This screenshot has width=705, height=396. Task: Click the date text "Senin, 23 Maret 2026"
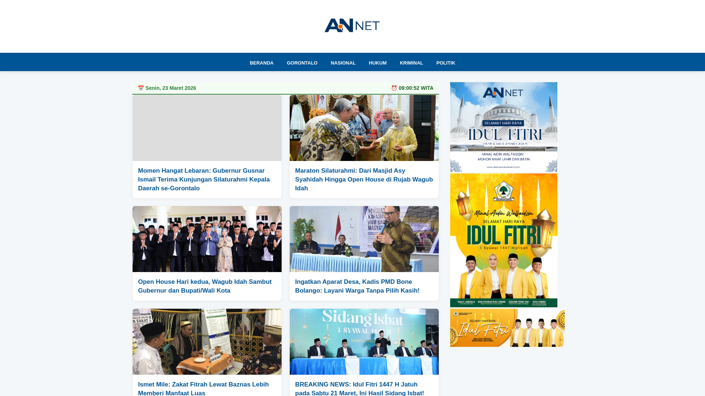[x=171, y=88]
